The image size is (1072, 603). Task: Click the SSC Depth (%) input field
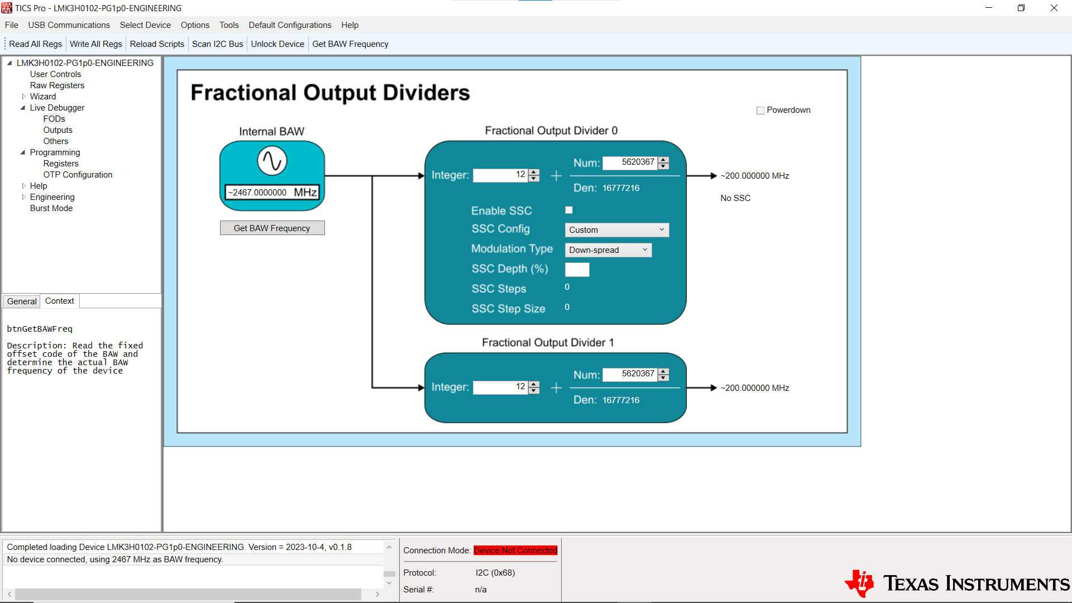[x=577, y=270]
